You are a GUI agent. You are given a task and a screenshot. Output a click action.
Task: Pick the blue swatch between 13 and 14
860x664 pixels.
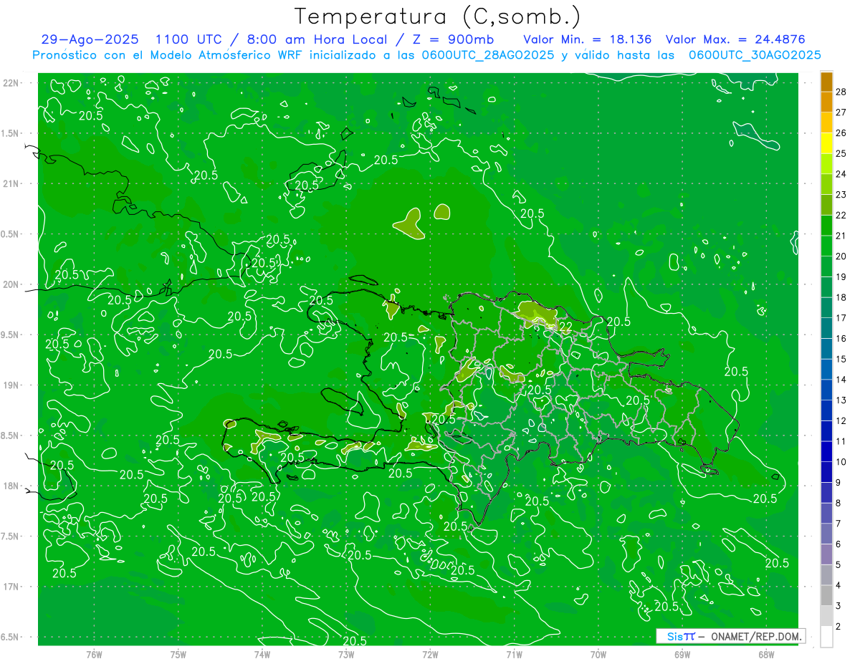(826, 390)
